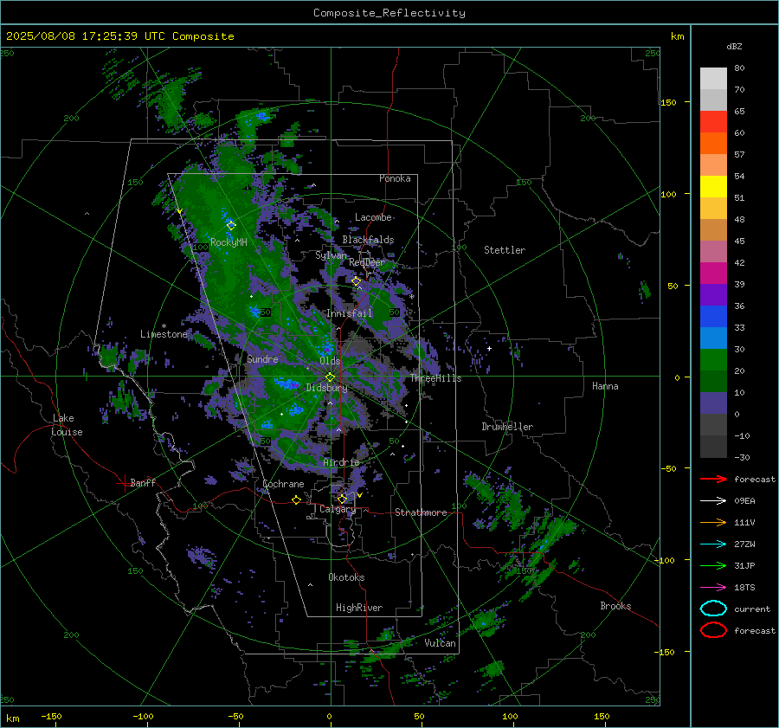The image size is (779, 728).
Task: Select the orange 111V arrow legend icon
Action: (x=713, y=522)
